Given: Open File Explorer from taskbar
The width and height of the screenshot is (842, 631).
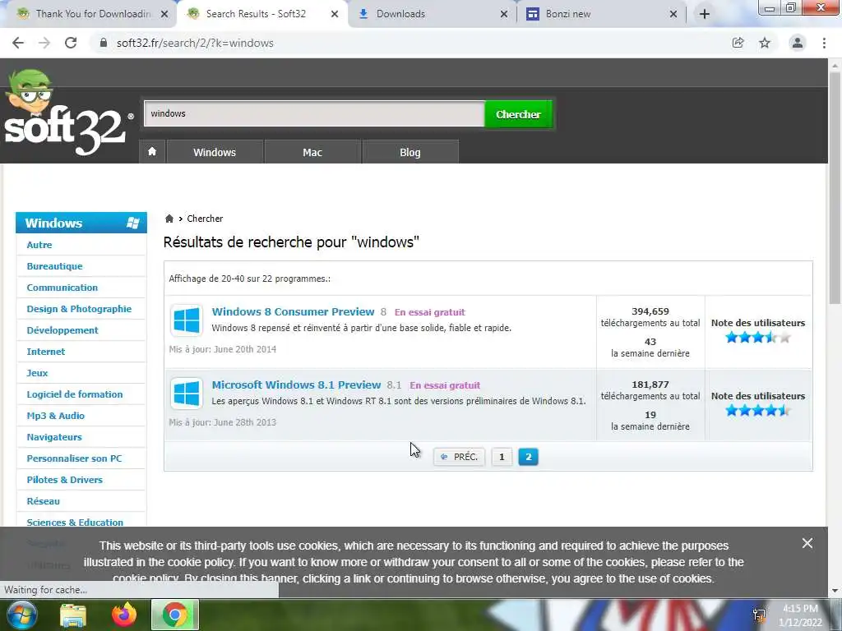Looking at the screenshot, I should pos(73,615).
